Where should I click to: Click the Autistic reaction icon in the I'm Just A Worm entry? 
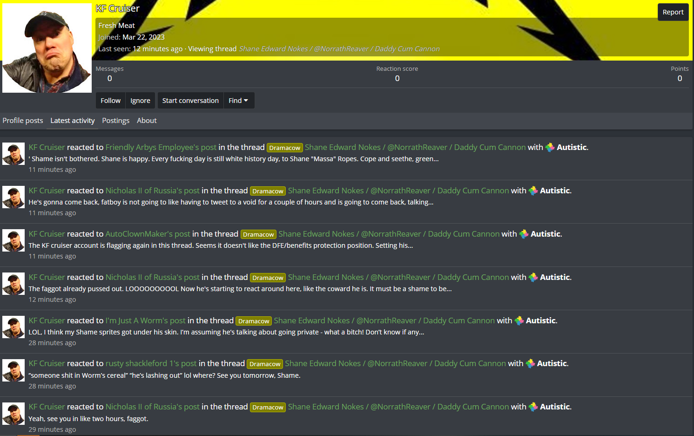click(x=519, y=320)
